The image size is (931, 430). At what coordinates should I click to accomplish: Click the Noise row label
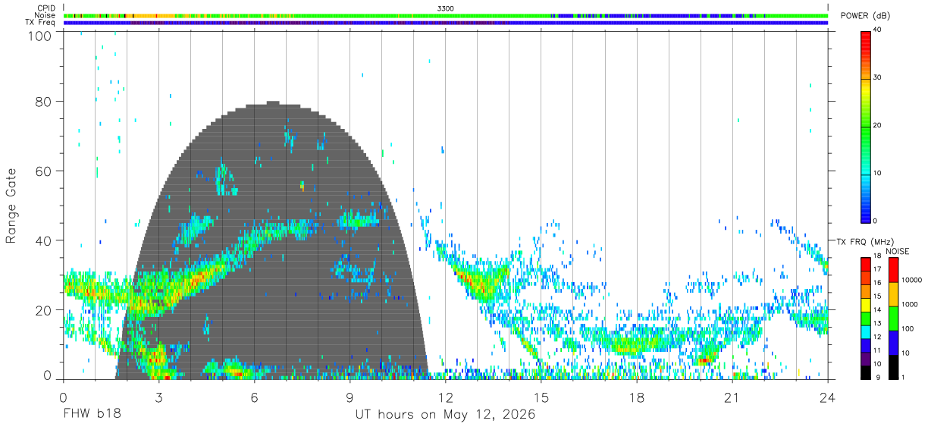point(45,15)
